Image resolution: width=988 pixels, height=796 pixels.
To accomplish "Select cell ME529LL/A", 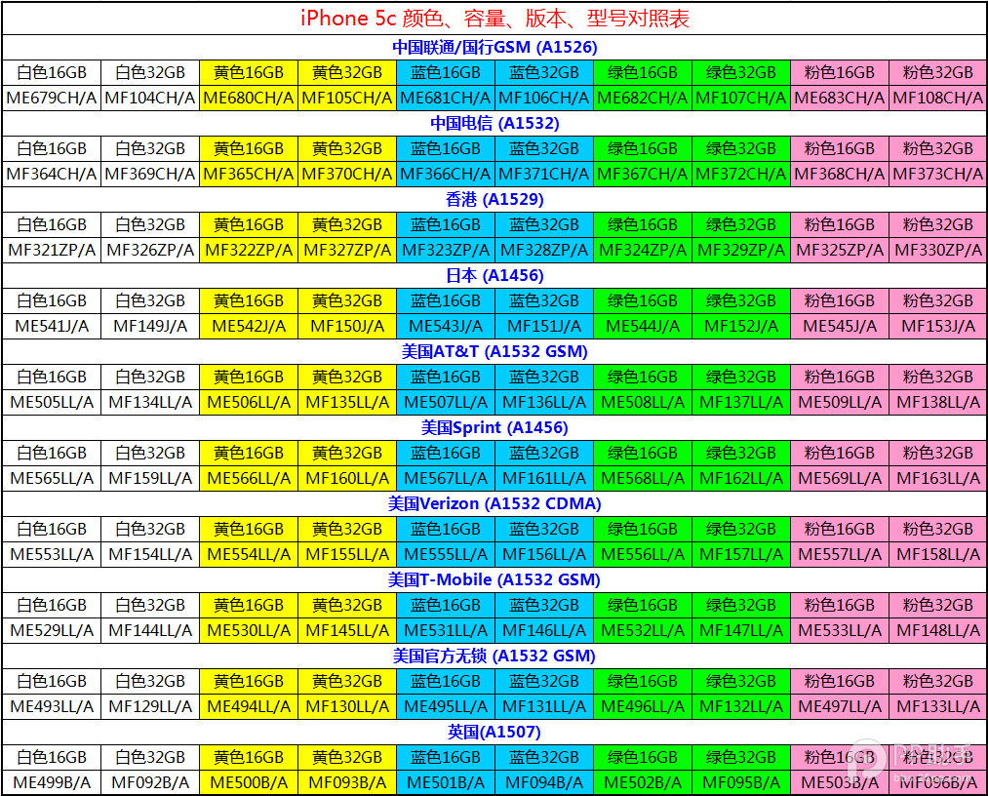I will click(52, 630).
